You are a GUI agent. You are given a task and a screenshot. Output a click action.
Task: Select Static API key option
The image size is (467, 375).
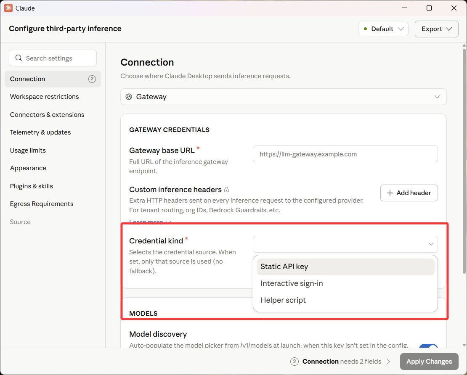click(345, 267)
